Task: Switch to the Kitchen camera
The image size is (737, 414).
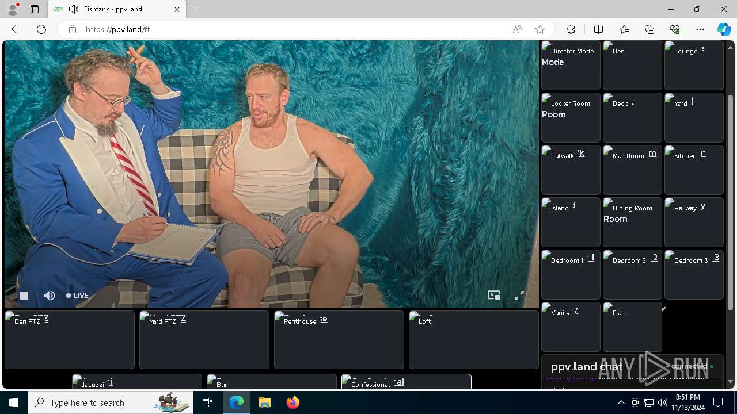Action: click(694, 170)
